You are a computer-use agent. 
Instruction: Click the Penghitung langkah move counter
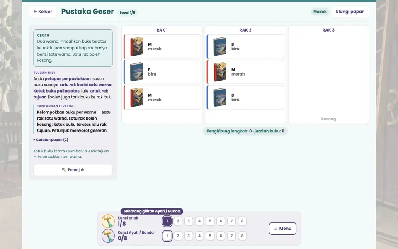[245, 131]
